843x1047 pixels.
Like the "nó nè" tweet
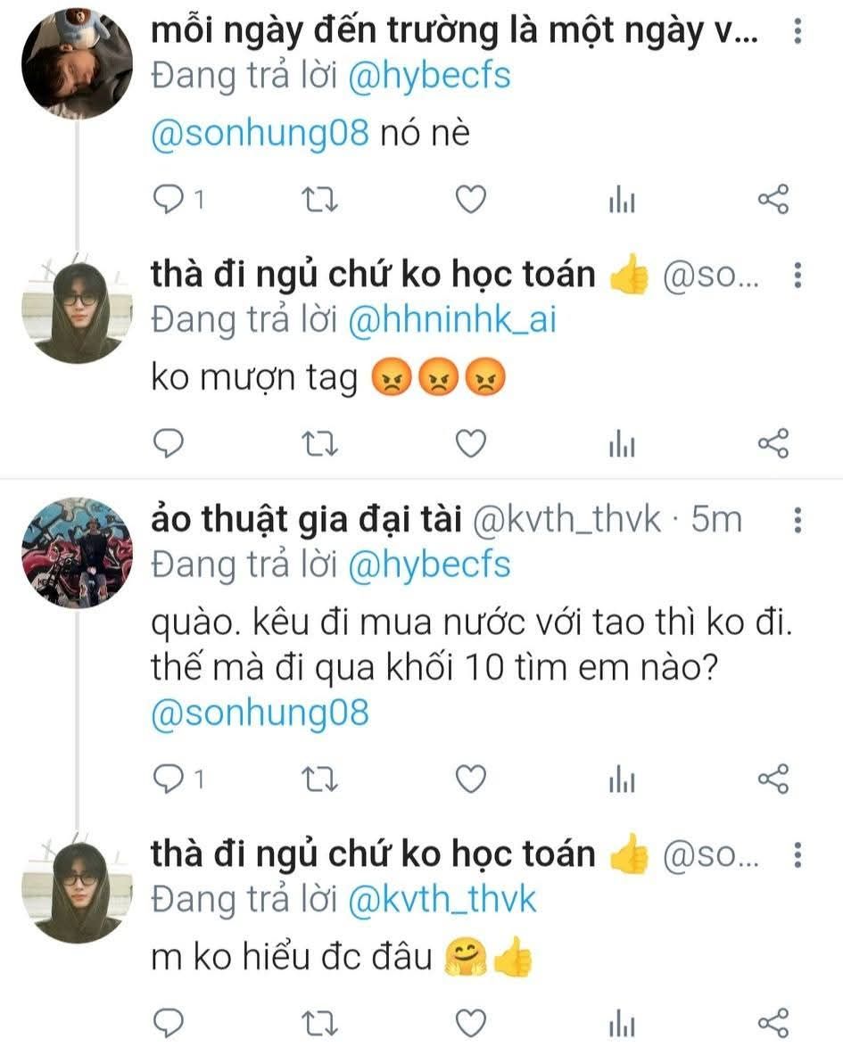pyautogui.click(x=471, y=200)
